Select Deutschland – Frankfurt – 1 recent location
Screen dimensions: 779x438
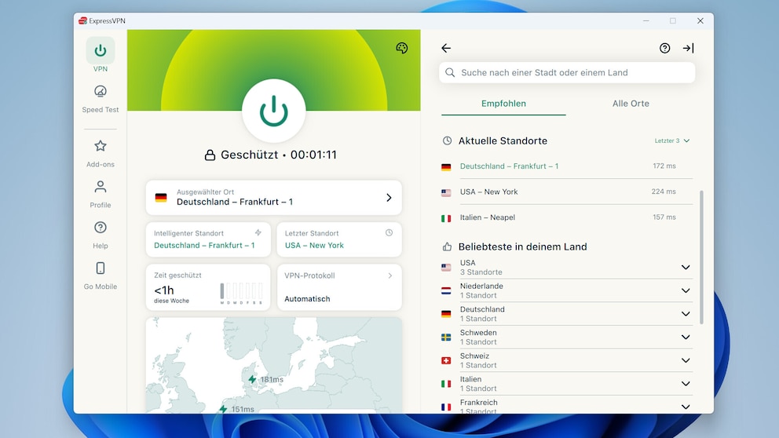click(x=567, y=166)
